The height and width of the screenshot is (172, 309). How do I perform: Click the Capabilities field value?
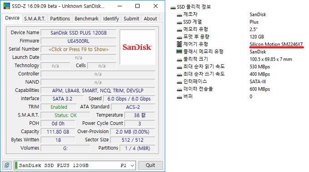98,91
